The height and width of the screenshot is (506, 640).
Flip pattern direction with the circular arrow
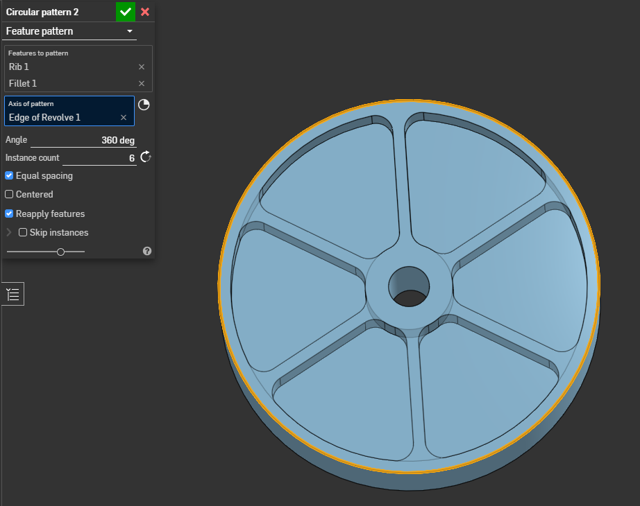coord(146,157)
